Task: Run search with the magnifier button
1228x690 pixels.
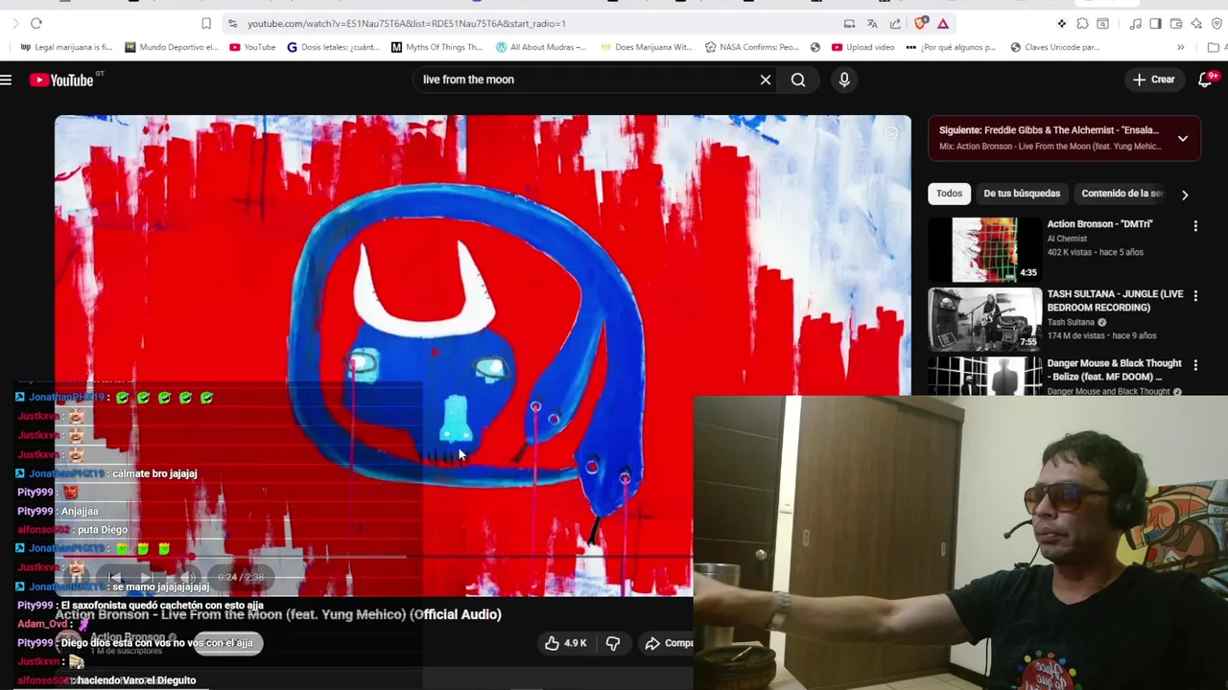Action: pyautogui.click(x=798, y=80)
